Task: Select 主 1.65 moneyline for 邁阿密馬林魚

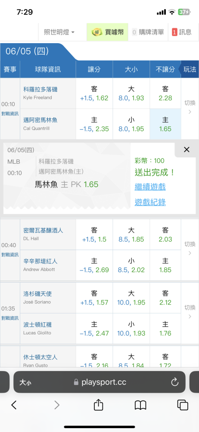Action: pyautogui.click(x=165, y=124)
